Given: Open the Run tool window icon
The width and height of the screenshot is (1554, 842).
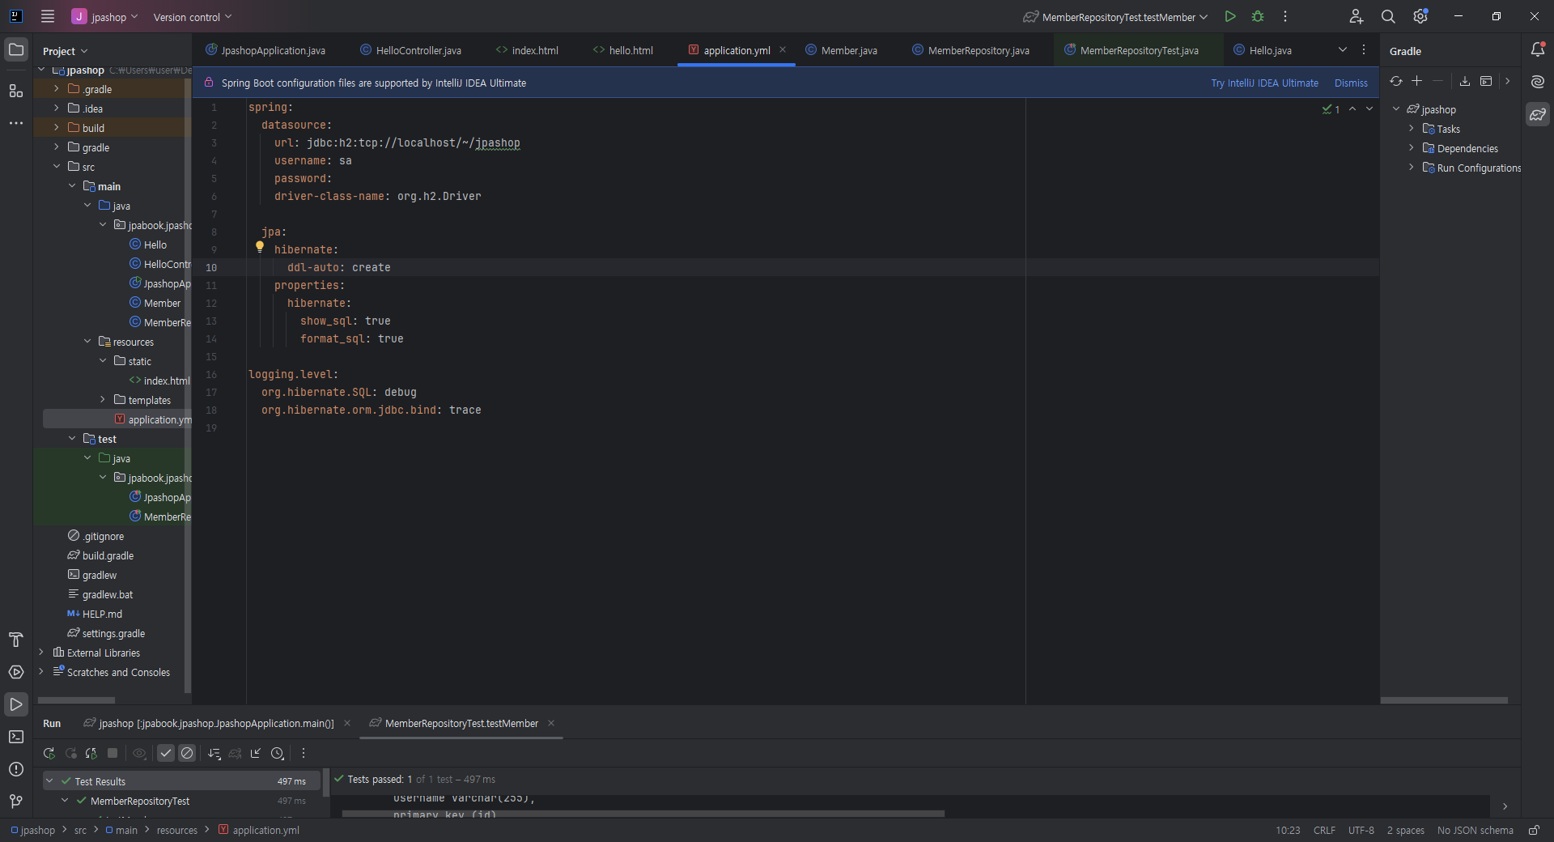Looking at the screenshot, I should 16,704.
